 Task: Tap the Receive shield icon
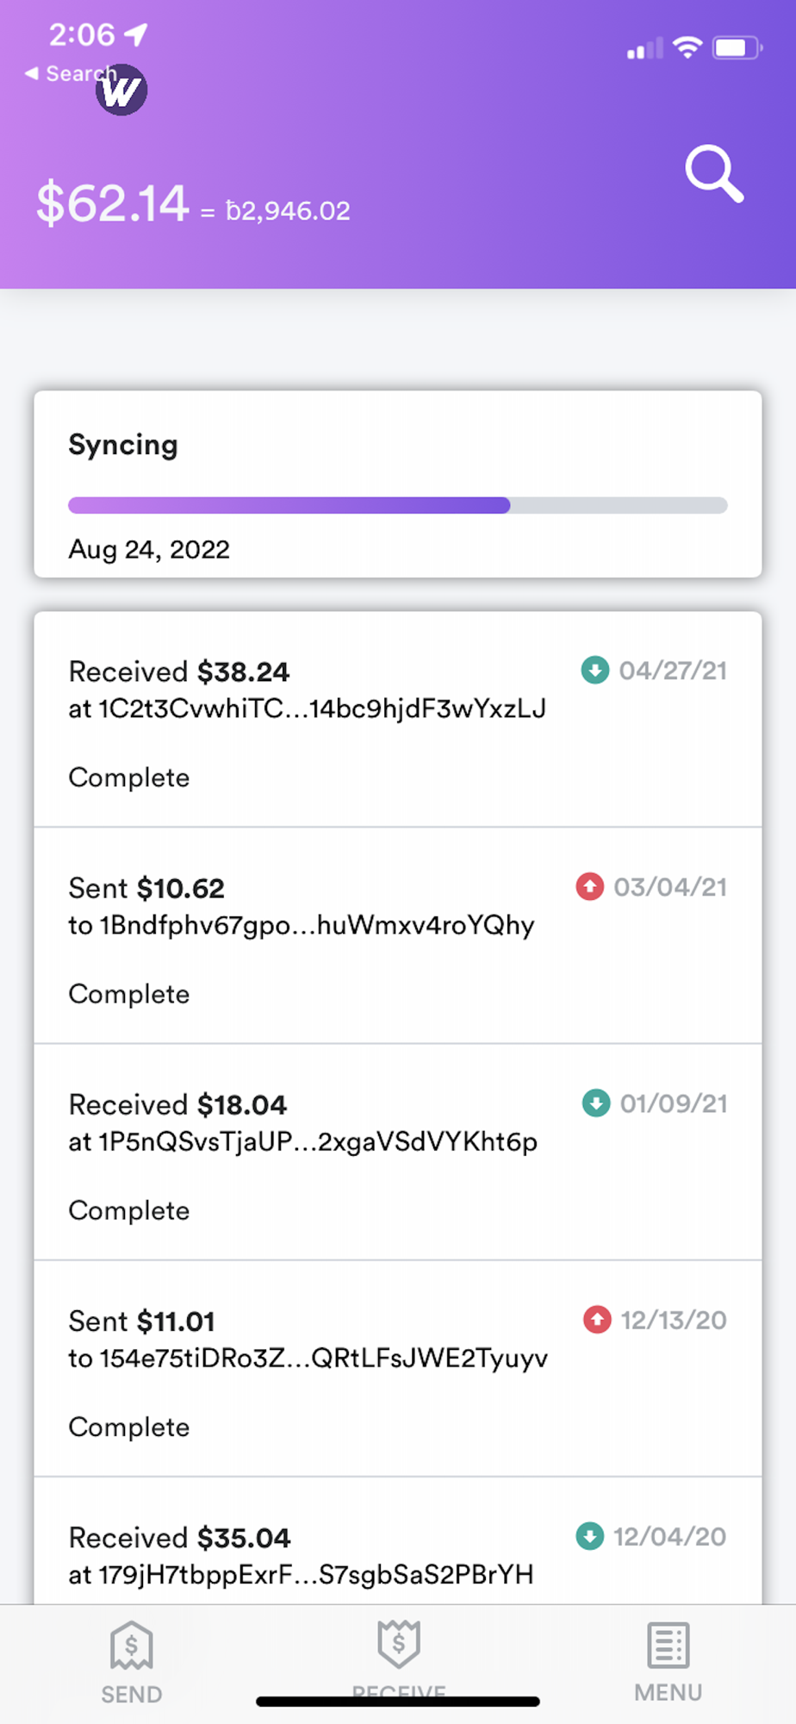(399, 1642)
